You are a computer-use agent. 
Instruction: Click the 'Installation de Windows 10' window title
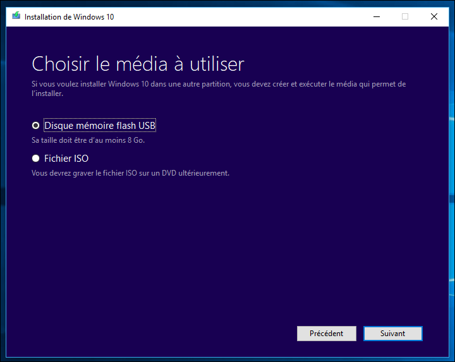pos(69,17)
